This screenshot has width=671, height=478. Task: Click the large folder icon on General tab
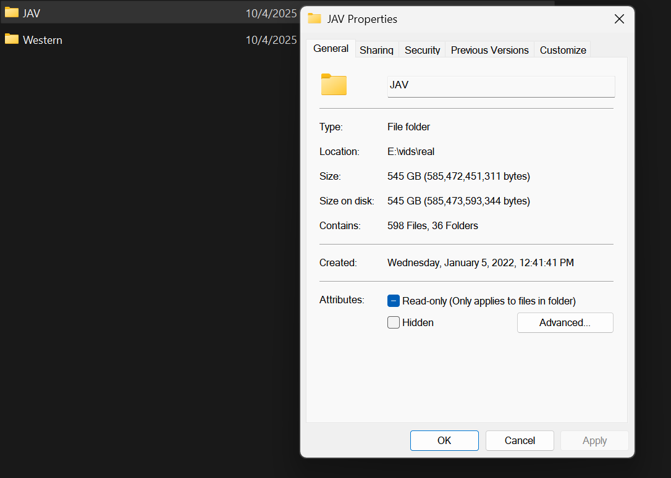click(334, 84)
